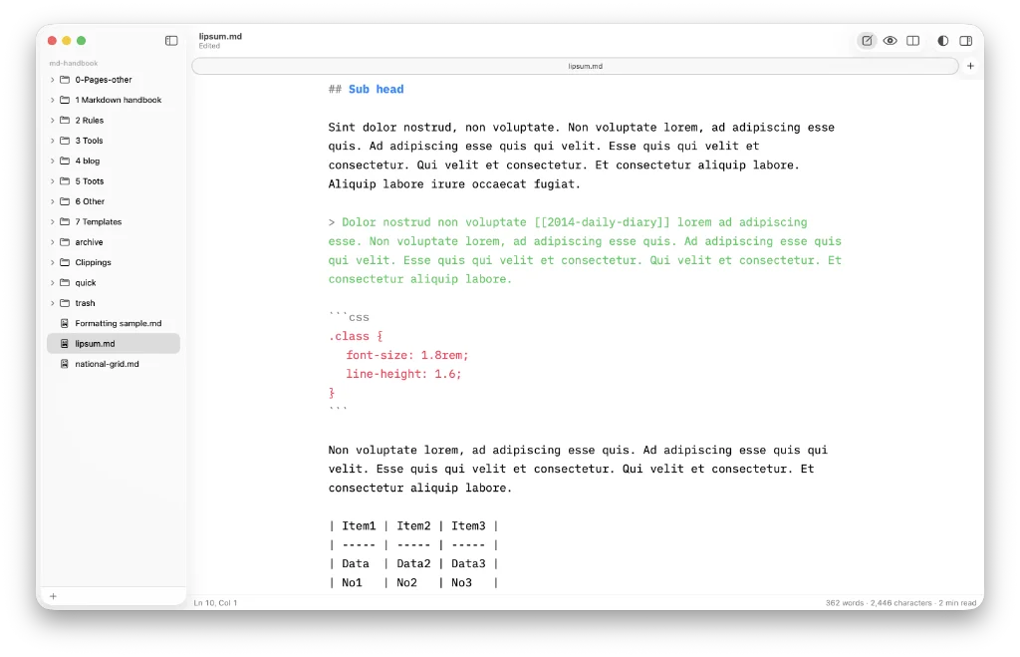This screenshot has width=1020, height=657.
Task: Toggle the left sidebar panel icon
Action: (171, 40)
